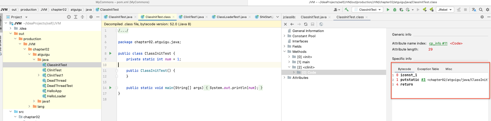Collapse [2] <clinit> method node

[289, 67]
